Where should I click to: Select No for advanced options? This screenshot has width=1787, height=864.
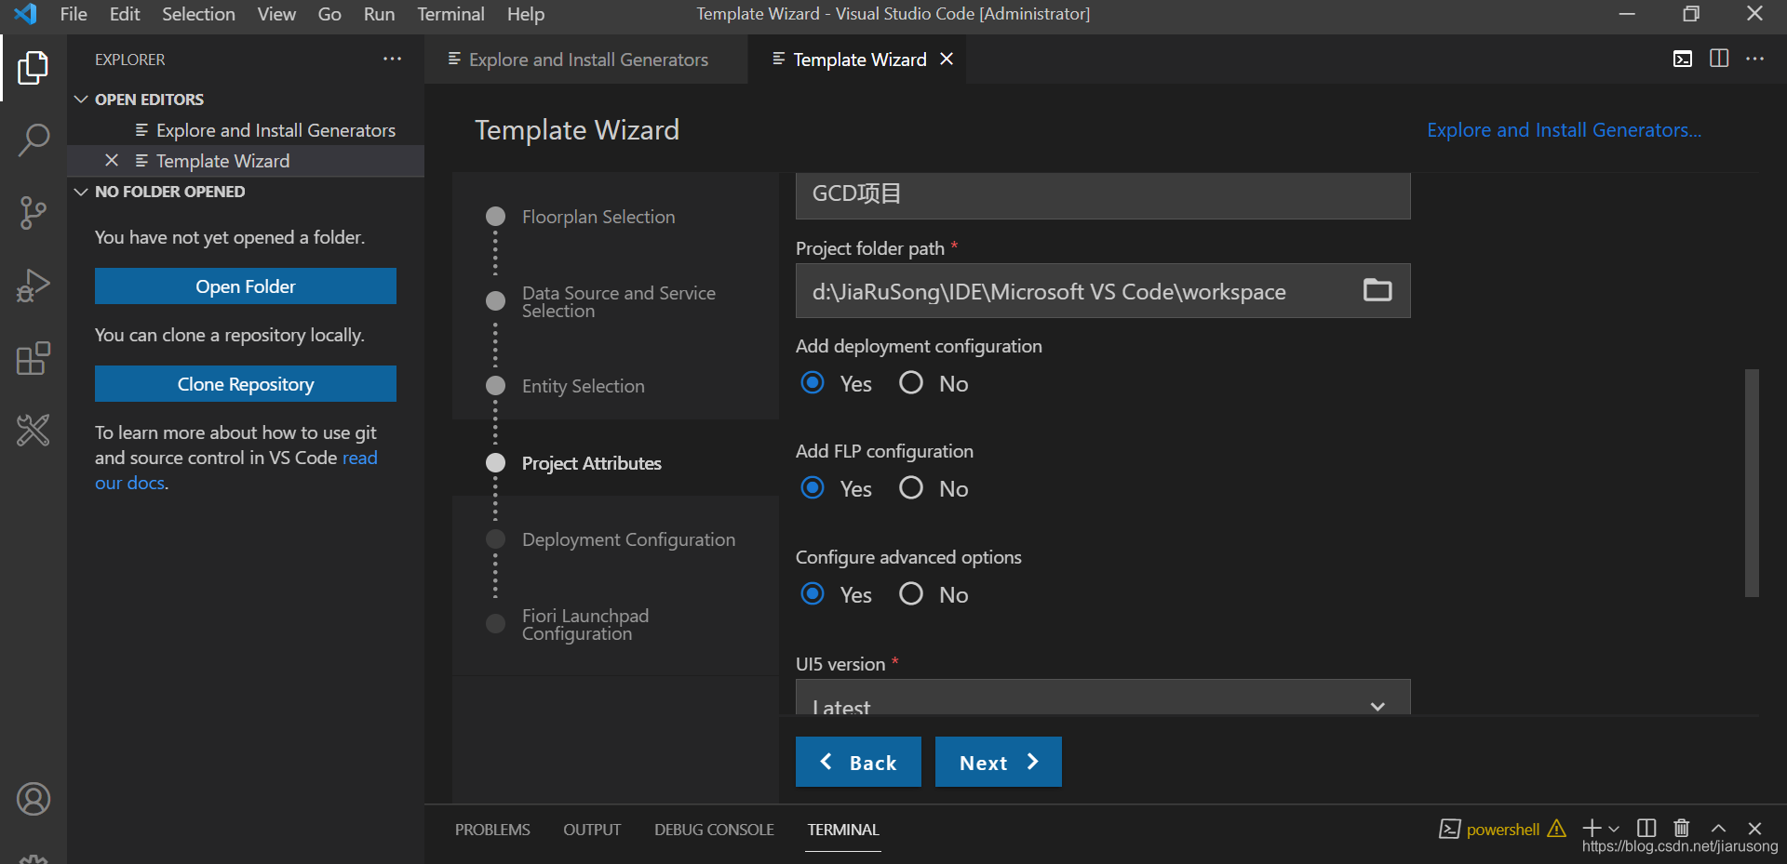[911, 594]
